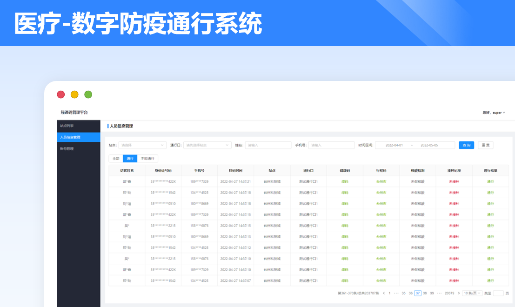Click the 接种记录 column header

click(454, 171)
